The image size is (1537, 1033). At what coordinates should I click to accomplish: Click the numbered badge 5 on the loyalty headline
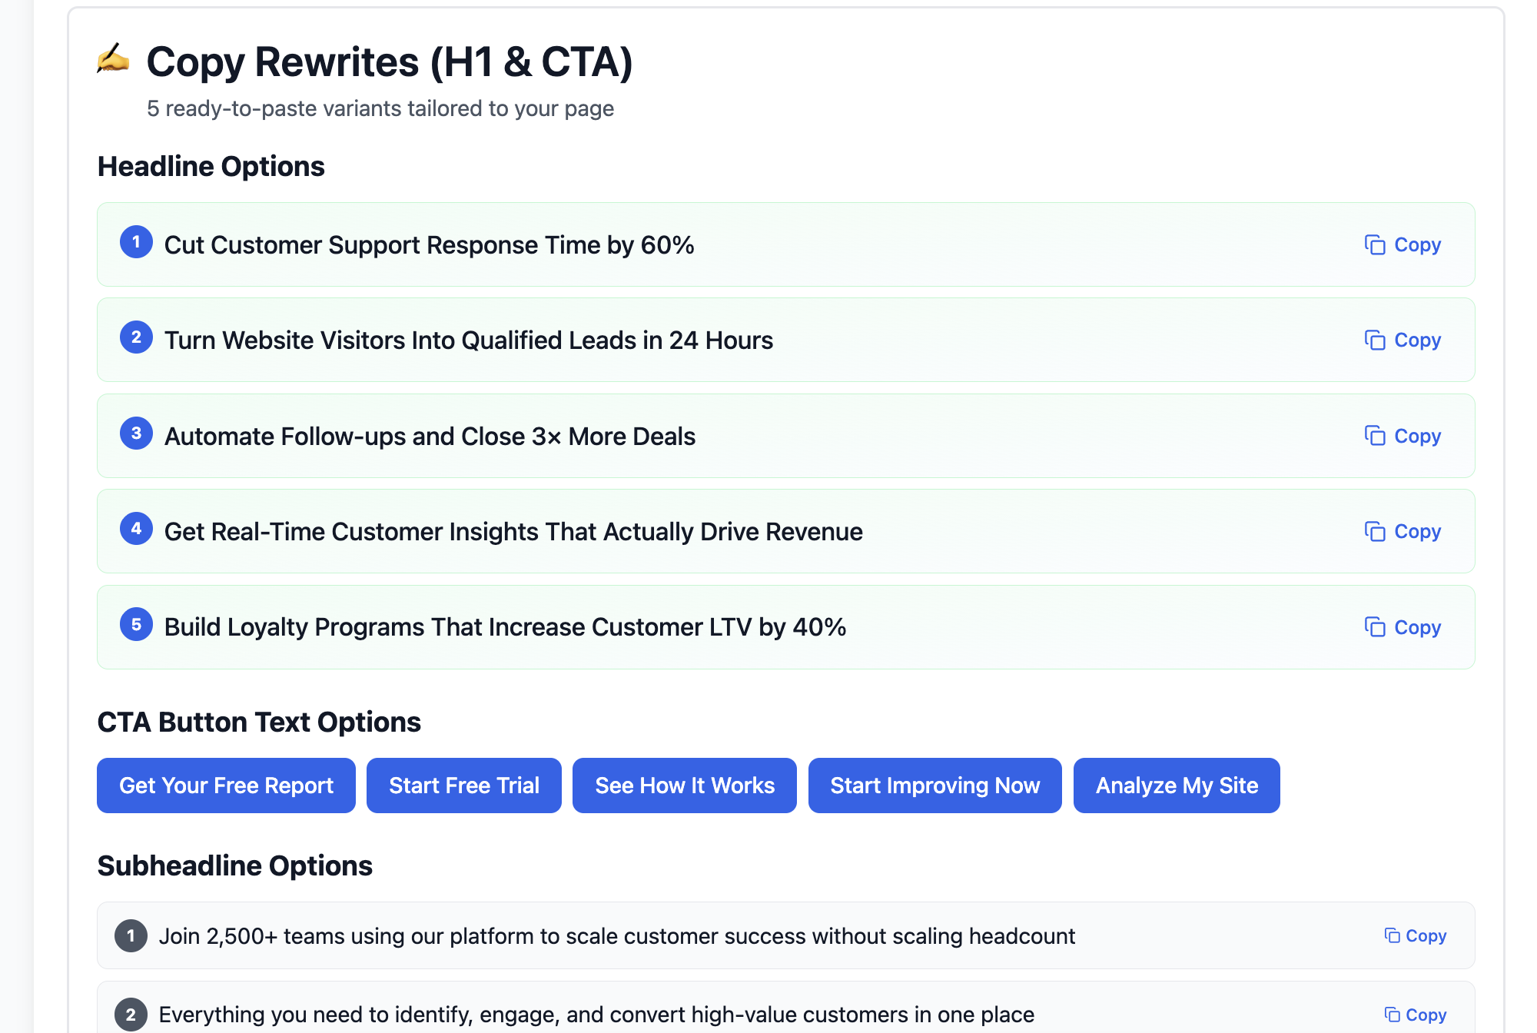[x=136, y=624]
